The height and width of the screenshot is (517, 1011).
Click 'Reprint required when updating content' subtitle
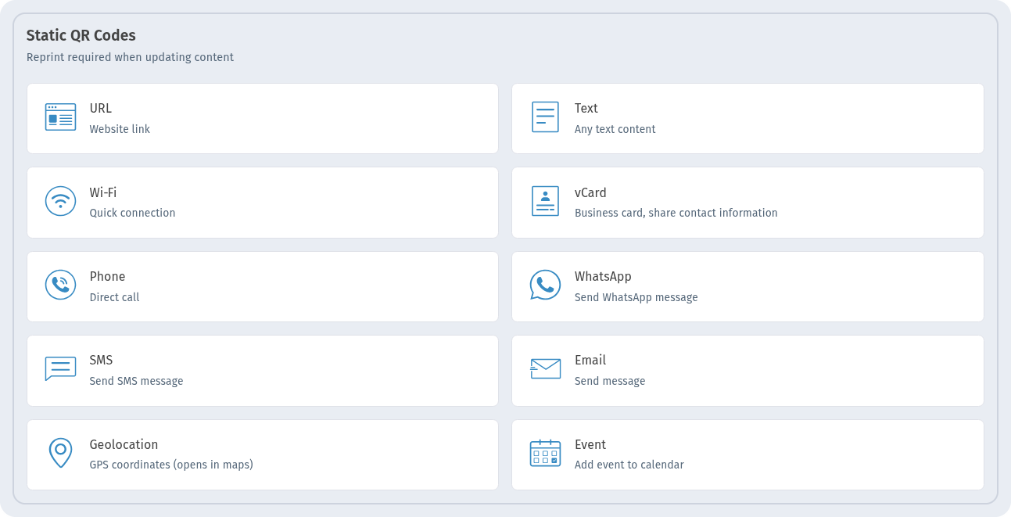tap(130, 57)
